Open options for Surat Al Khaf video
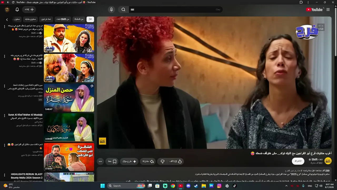The image size is (337, 190). [4, 116]
